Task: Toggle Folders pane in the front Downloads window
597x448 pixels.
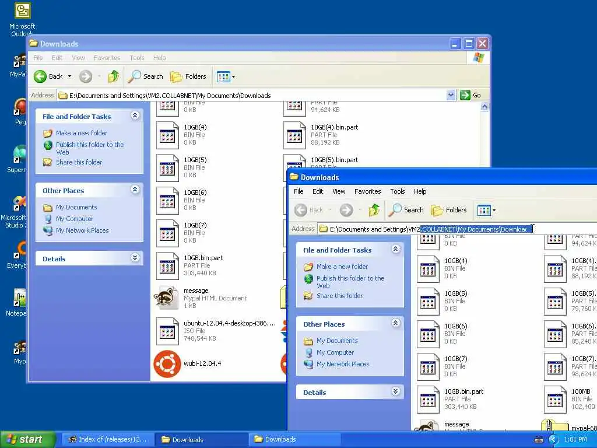Action: (x=448, y=210)
